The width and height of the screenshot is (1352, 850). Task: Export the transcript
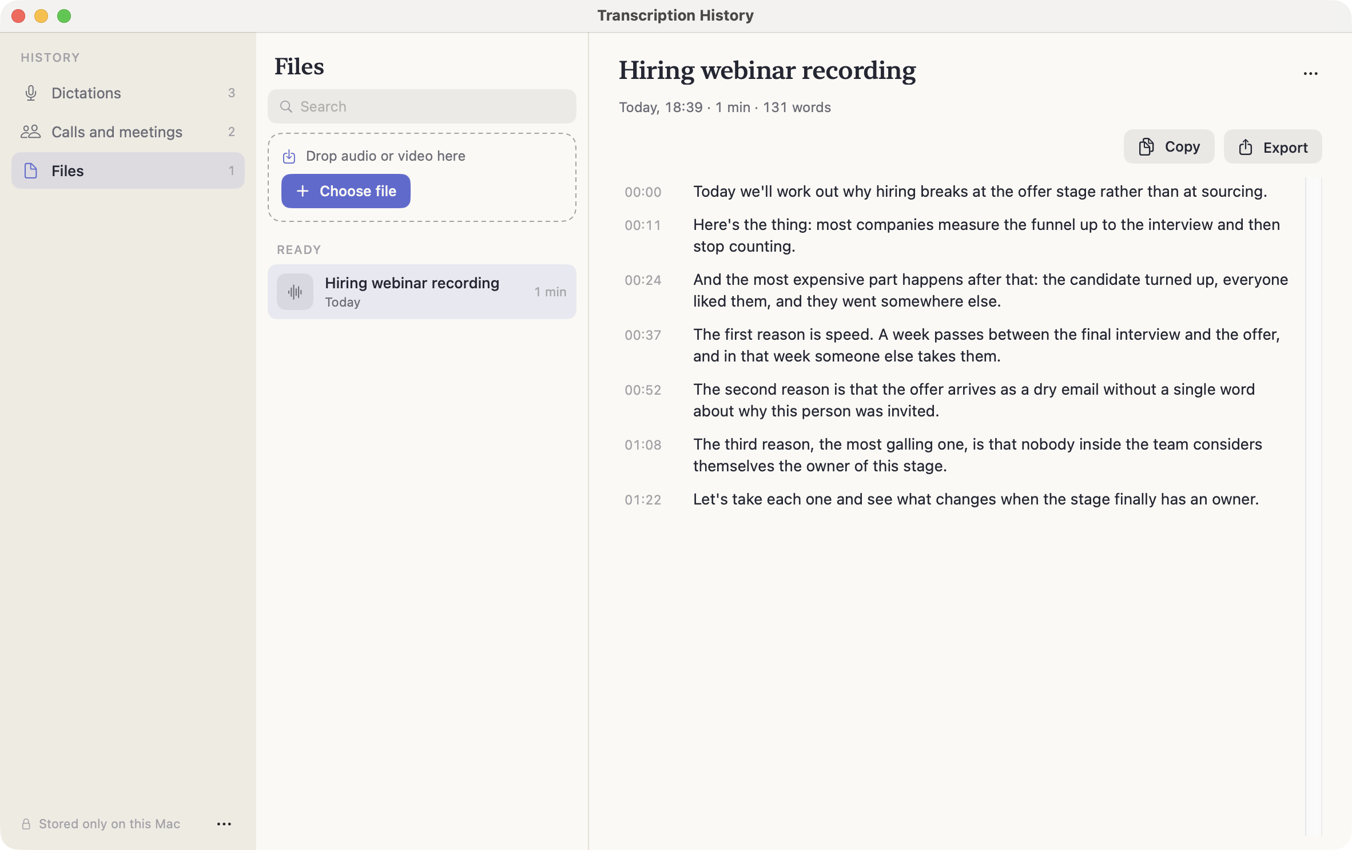(1273, 147)
